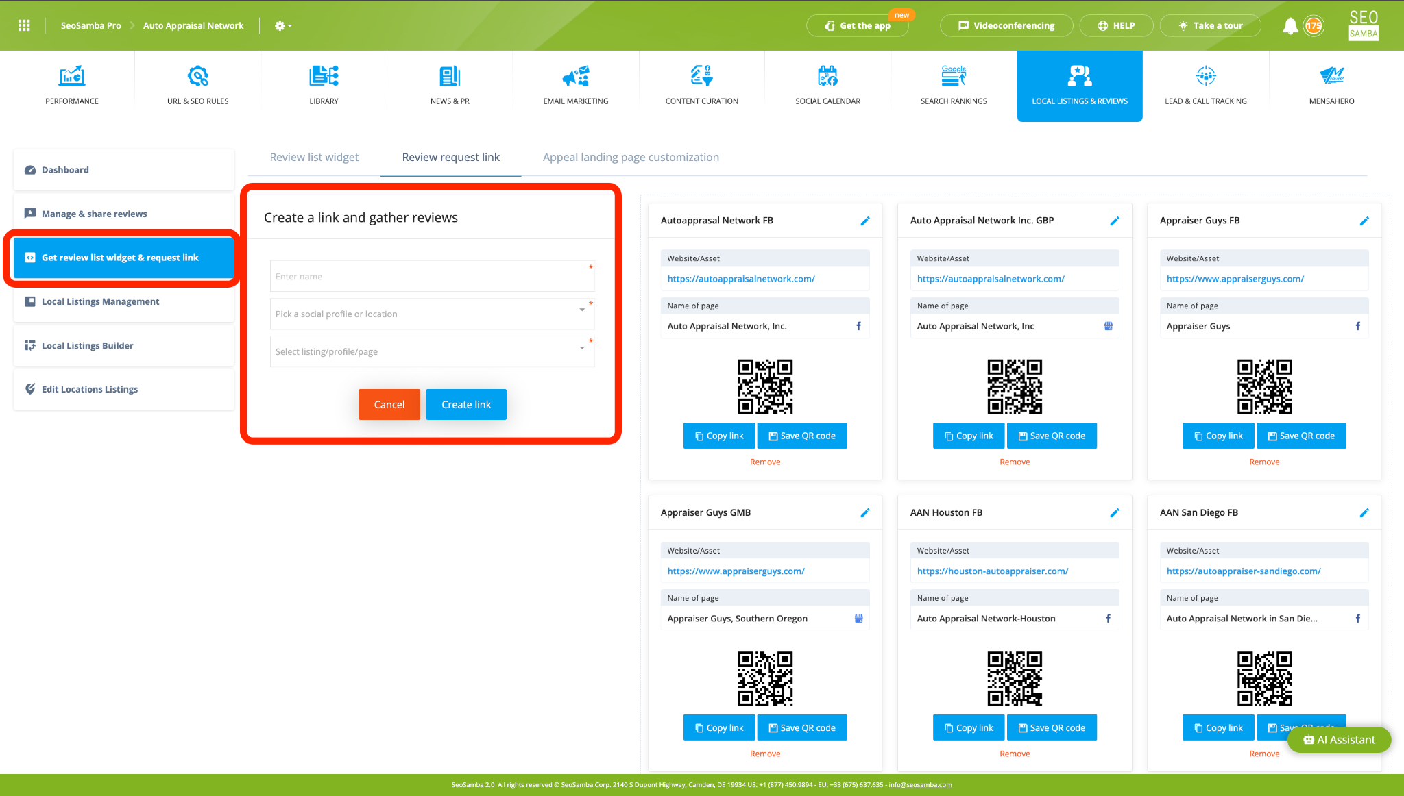Open the apps grid icon
Image resolution: width=1404 pixels, height=796 pixels.
[24, 25]
